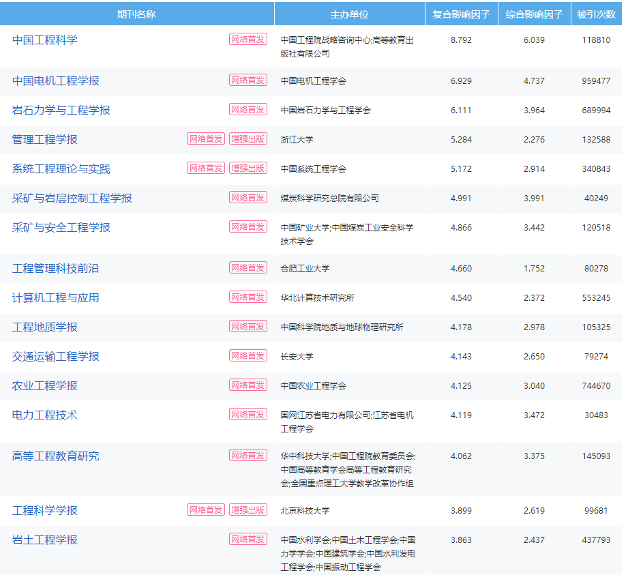
Task: Click 网络首发 tag for 岩石力学与工程学报
Action: pyautogui.click(x=248, y=109)
